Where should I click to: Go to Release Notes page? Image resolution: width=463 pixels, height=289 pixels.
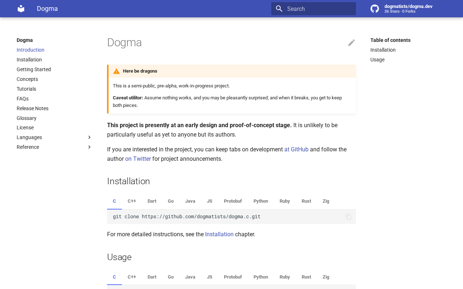tap(33, 108)
